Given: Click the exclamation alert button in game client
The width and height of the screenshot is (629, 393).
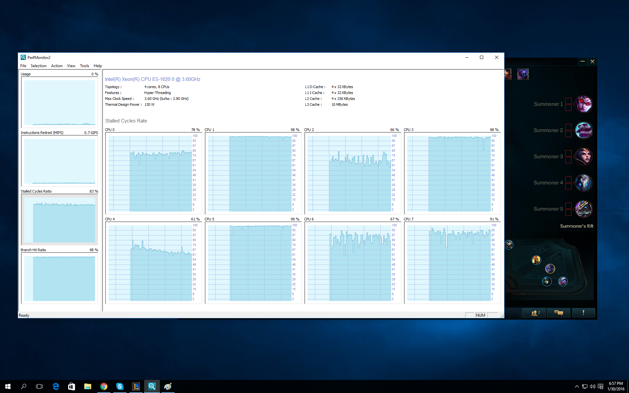Looking at the screenshot, I should (x=583, y=313).
